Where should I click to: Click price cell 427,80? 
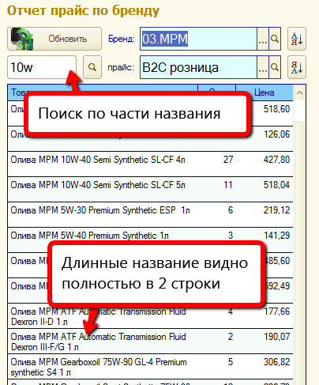276,160
